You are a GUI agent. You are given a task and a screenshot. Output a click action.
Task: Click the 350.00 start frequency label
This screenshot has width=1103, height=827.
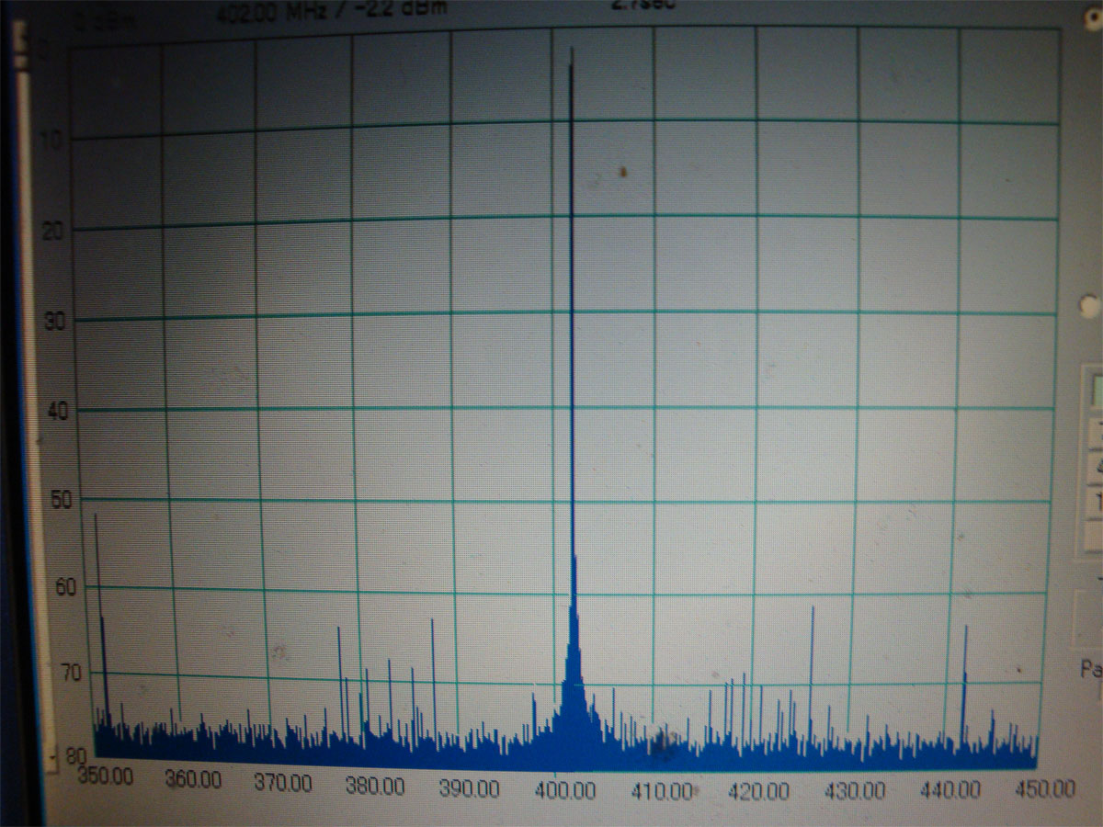[x=108, y=776]
